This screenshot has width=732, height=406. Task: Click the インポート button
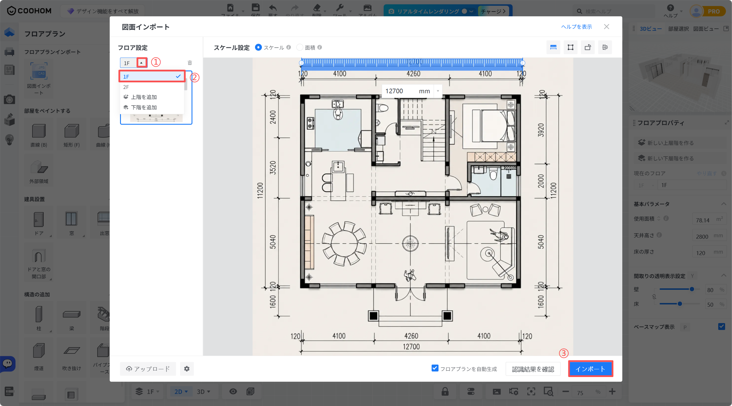coord(590,369)
